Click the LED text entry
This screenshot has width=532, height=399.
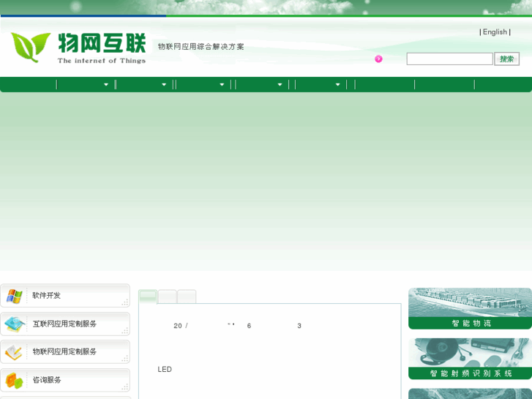165,369
